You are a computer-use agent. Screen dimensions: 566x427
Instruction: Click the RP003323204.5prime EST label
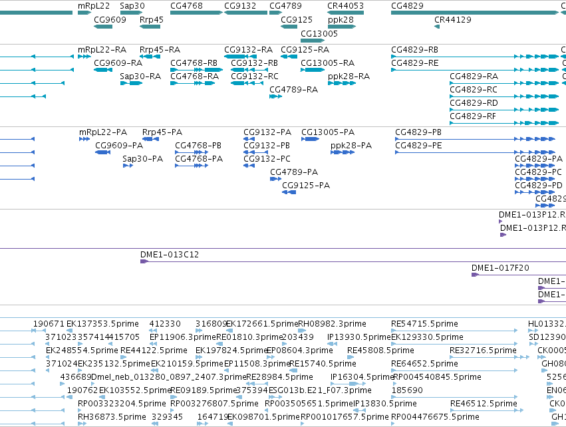click(122, 404)
